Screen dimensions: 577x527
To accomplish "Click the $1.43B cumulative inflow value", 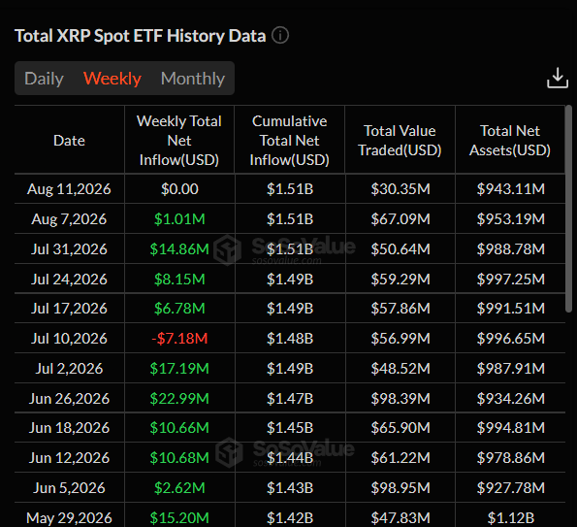I will pyautogui.click(x=290, y=488).
